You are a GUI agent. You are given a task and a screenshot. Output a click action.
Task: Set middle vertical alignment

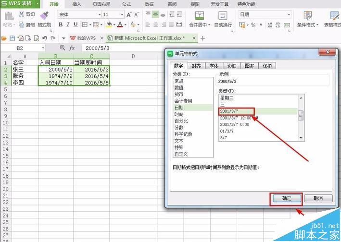coord(155,14)
